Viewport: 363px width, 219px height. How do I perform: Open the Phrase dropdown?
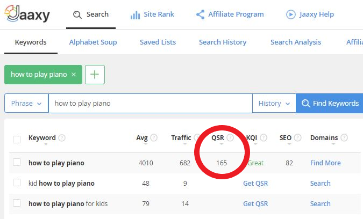tap(26, 103)
